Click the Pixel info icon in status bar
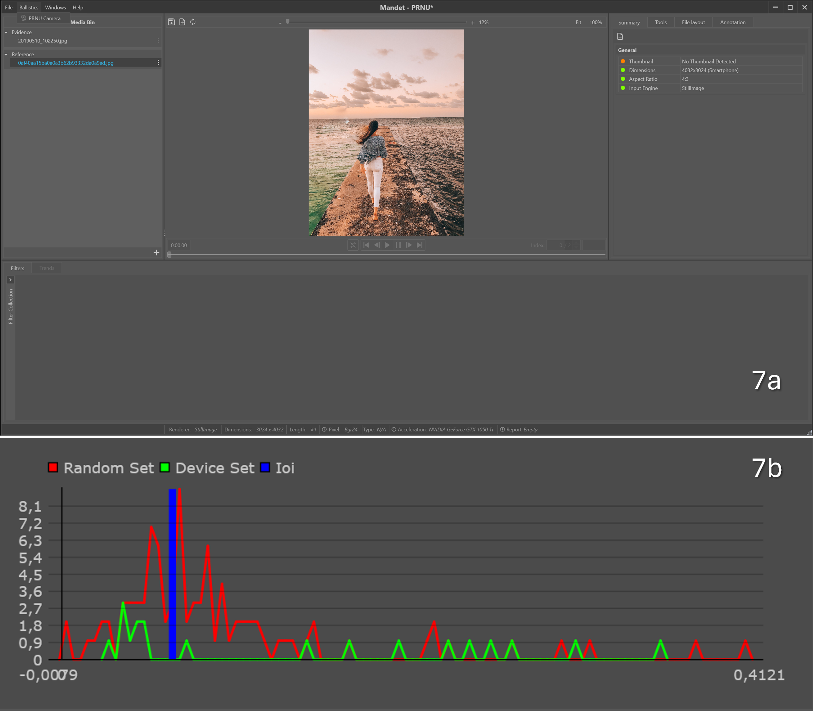813x711 pixels. tap(324, 429)
